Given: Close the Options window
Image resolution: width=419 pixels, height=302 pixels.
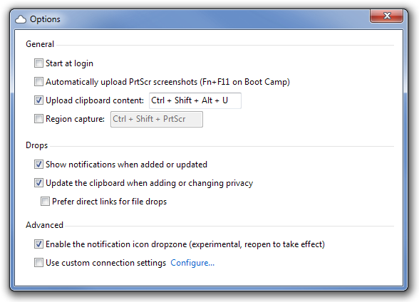Looking at the screenshot, I should [x=386, y=16].
